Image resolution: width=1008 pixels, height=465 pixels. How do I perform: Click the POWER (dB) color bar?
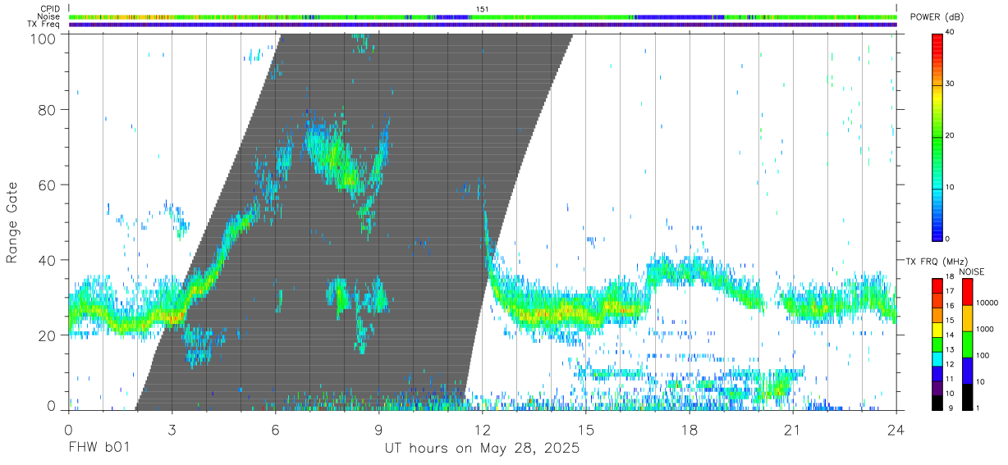coord(937,136)
